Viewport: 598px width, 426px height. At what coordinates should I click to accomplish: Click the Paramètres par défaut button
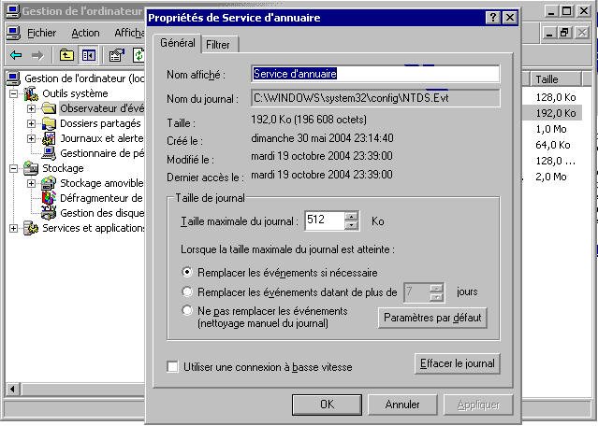[x=432, y=318]
